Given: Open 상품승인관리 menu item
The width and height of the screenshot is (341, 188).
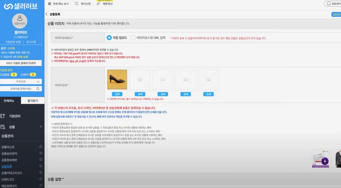Looking at the screenshot, I should point(9,153).
